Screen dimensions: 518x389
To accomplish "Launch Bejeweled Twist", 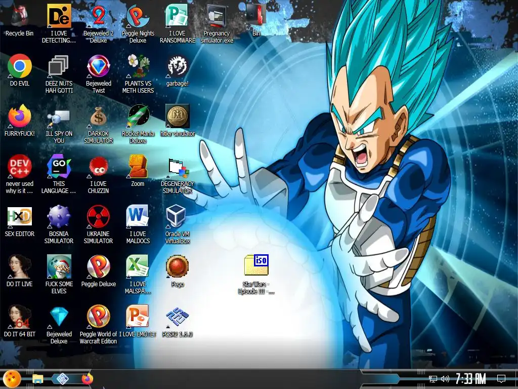I will click(99, 66).
